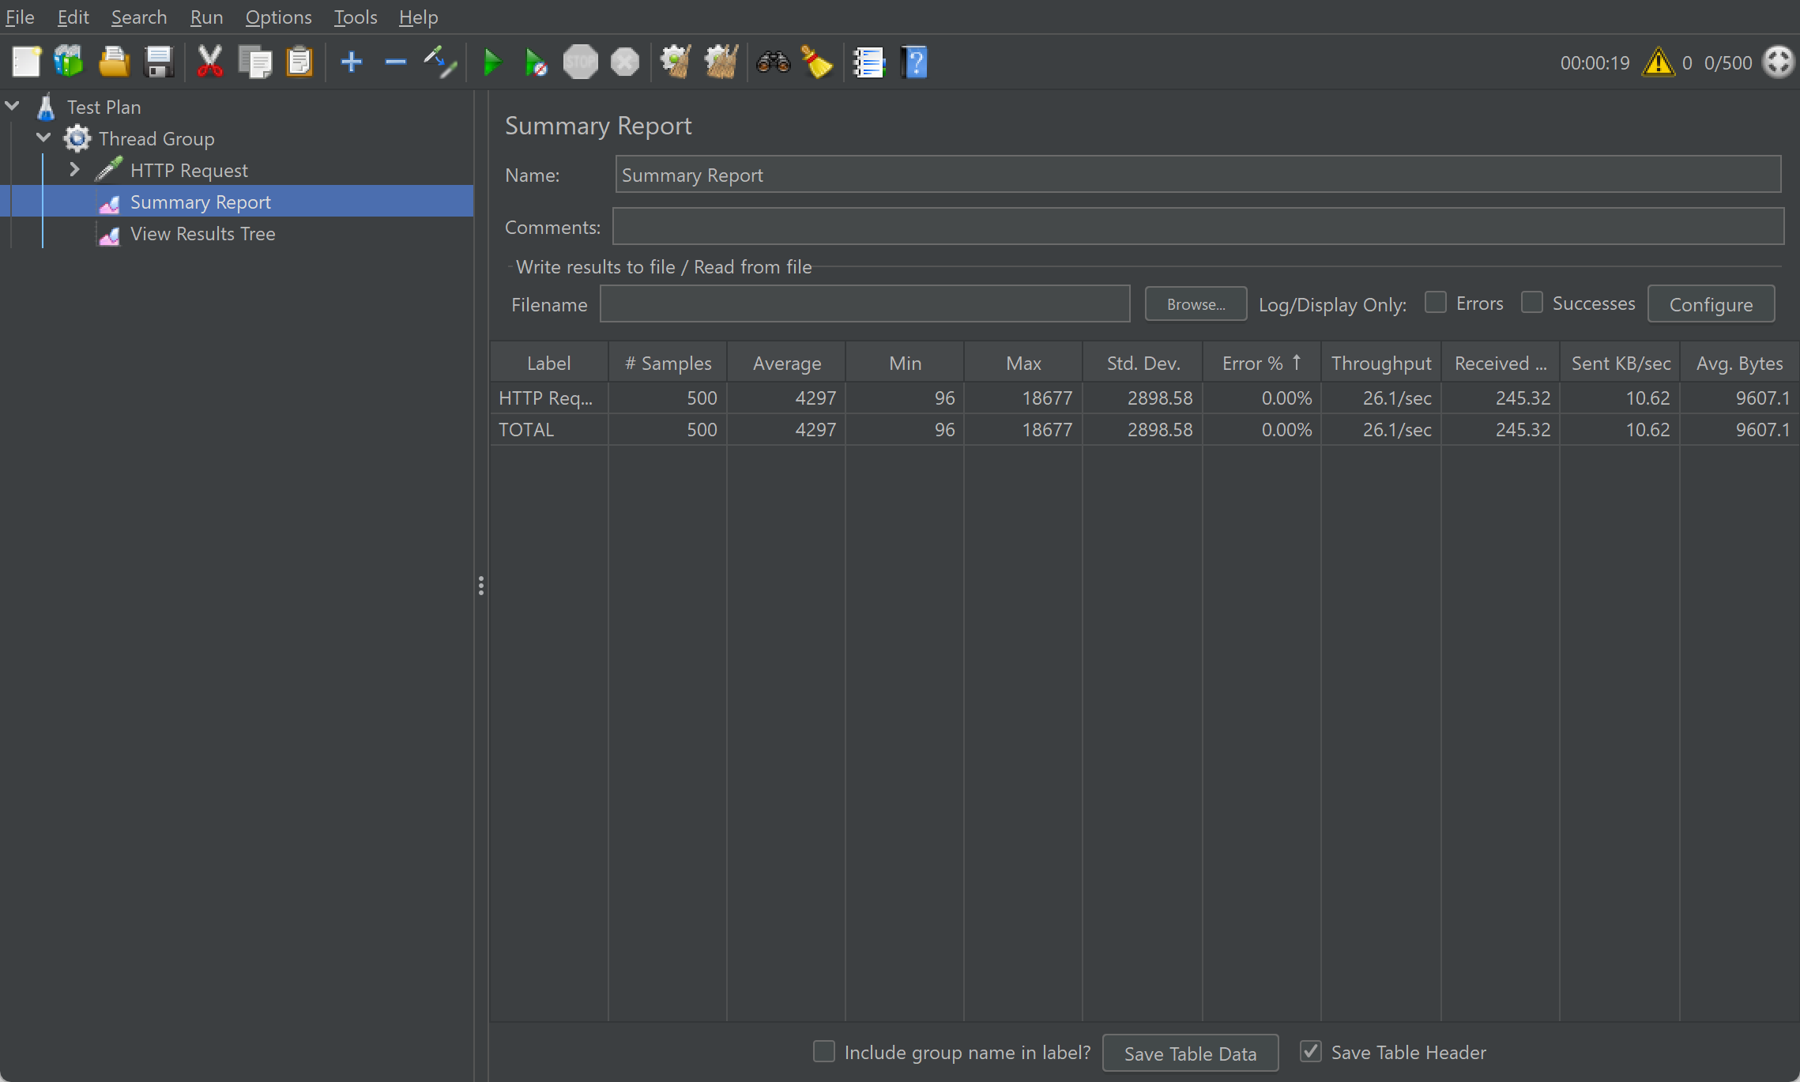The height and width of the screenshot is (1082, 1800).
Task: Click the Filename input field
Action: (864, 304)
